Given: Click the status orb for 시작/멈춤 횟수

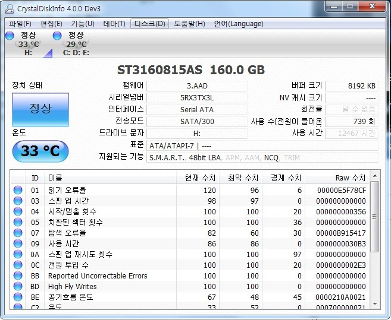Looking at the screenshot, I should pyautogui.click(x=18, y=211).
